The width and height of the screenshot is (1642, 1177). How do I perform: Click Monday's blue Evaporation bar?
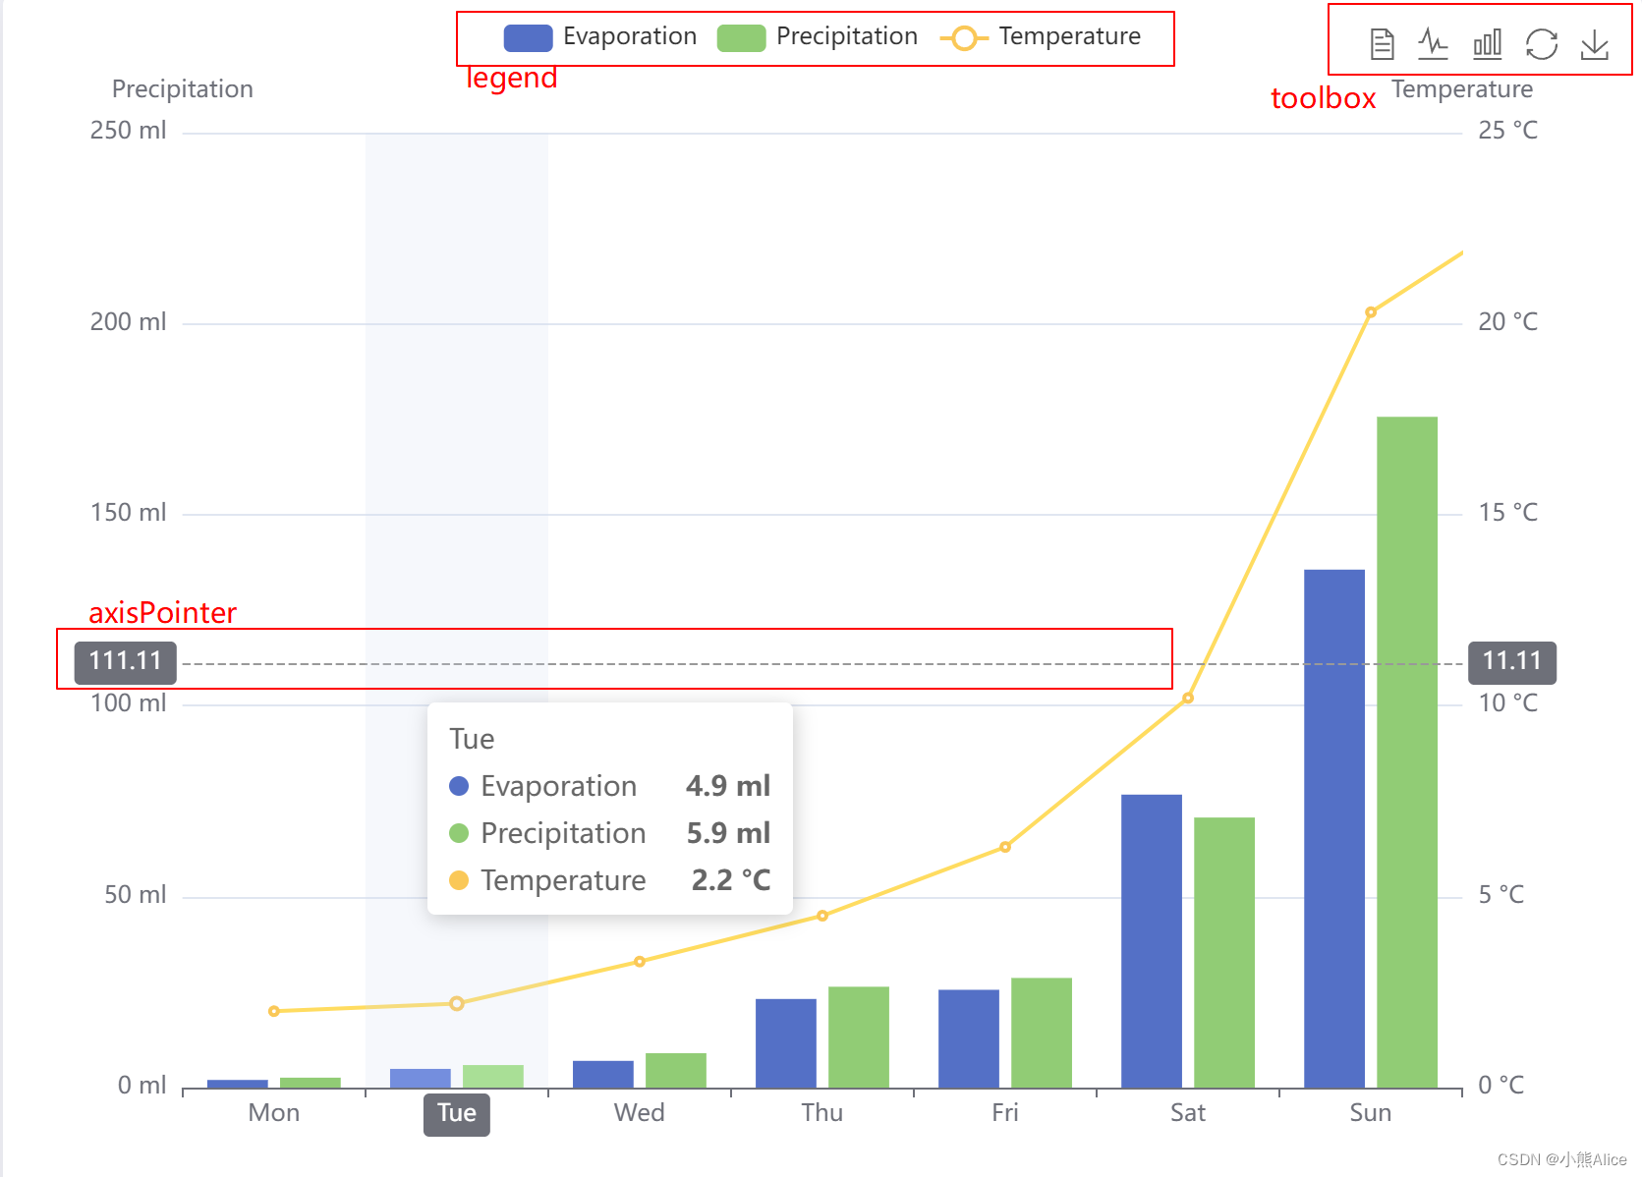[238, 1085]
